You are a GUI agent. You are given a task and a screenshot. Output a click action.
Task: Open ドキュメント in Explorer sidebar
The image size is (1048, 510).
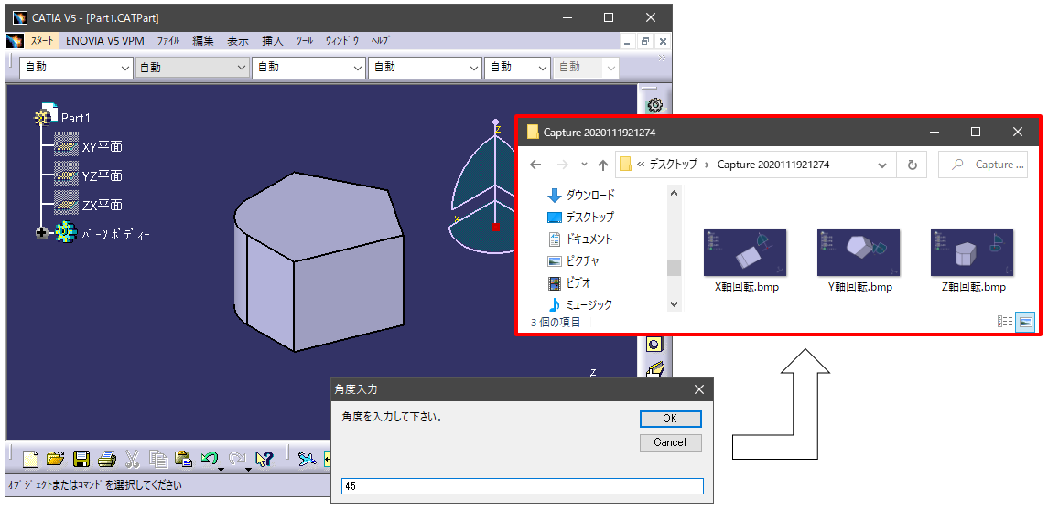(579, 239)
